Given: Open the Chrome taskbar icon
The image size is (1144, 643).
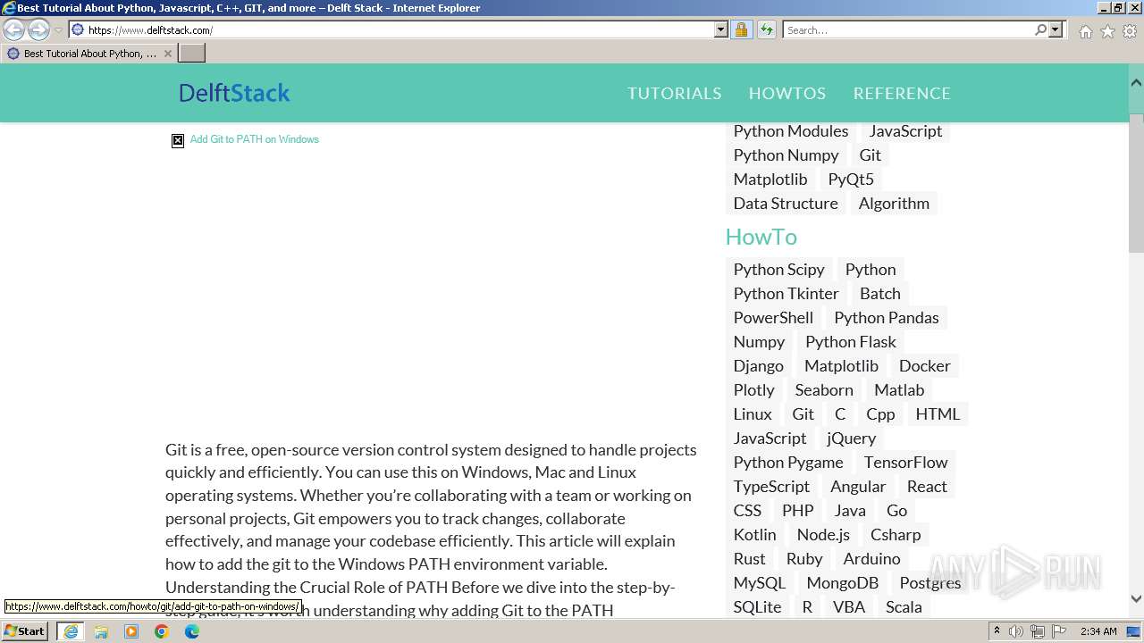Looking at the screenshot, I should [x=162, y=631].
